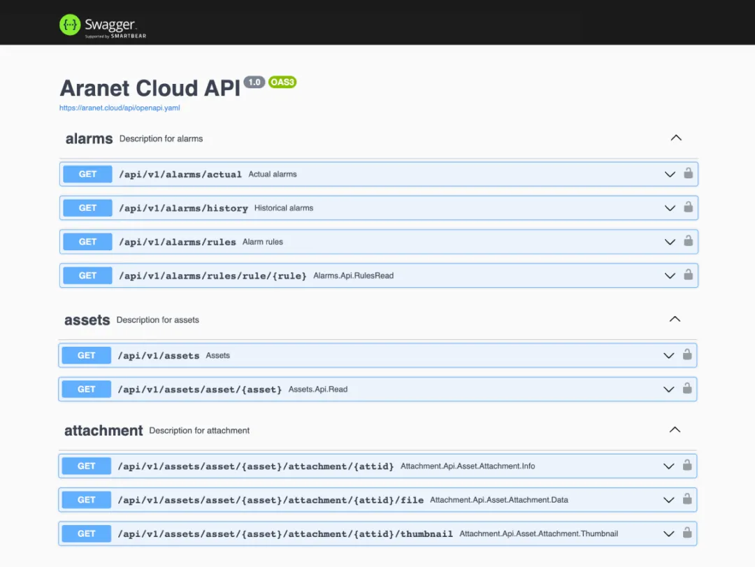Click the OAS3 badge
The height and width of the screenshot is (567, 755).
tap(282, 82)
